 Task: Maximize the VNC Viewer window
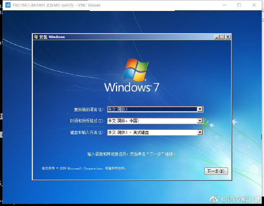[239, 5]
